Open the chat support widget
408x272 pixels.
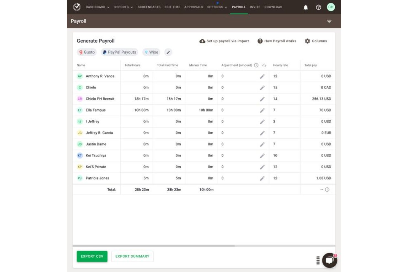[x=329, y=260]
